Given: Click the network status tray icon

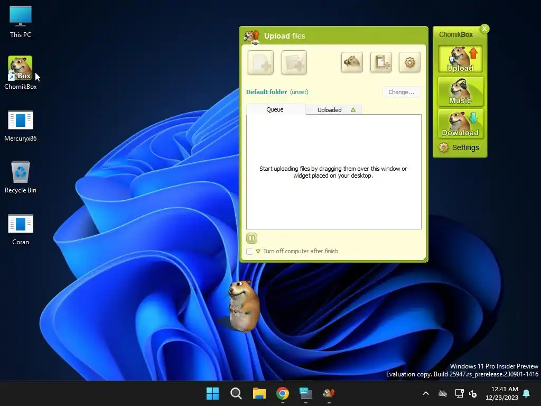Looking at the screenshot, I should coord(459,393).
